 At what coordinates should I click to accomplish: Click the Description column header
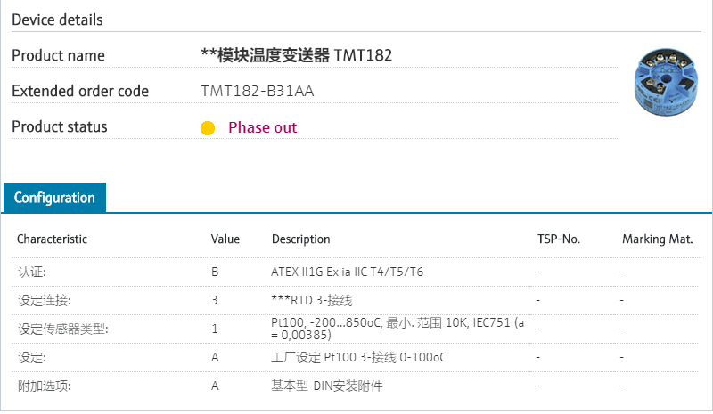300,239
